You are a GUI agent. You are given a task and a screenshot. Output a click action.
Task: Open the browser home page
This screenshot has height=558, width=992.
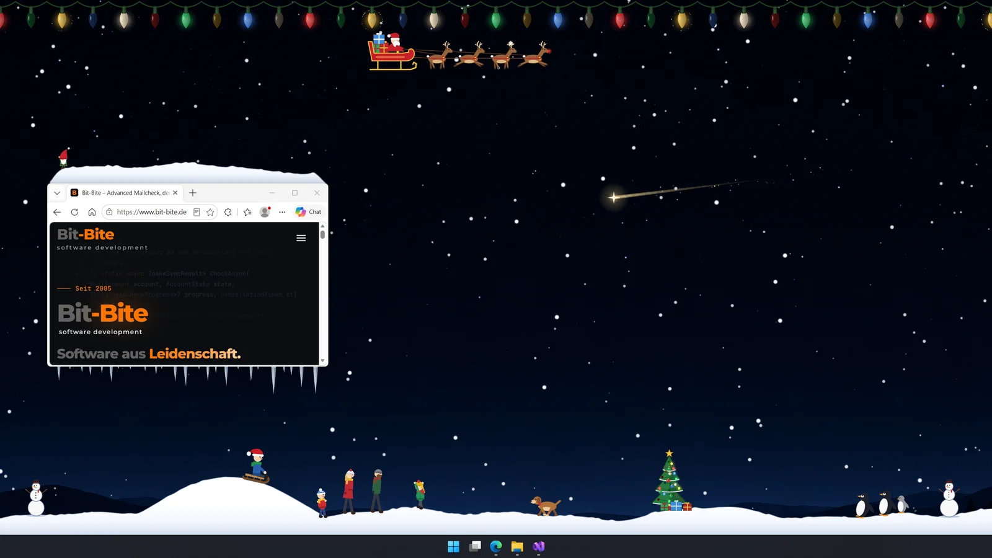(x=92, y=212)
